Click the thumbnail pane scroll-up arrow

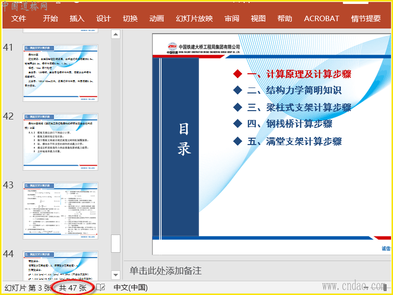(115, 34)
